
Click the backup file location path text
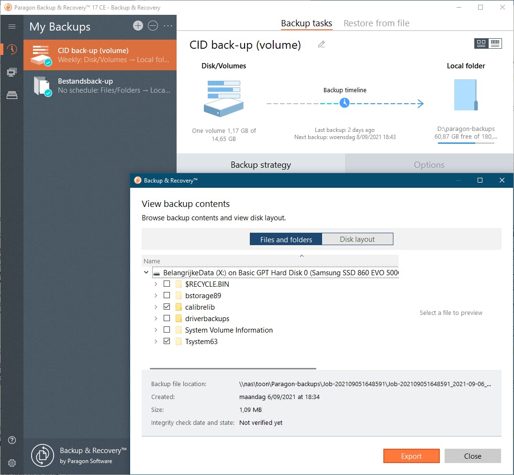pyautogui.click(x=365, y=384)
